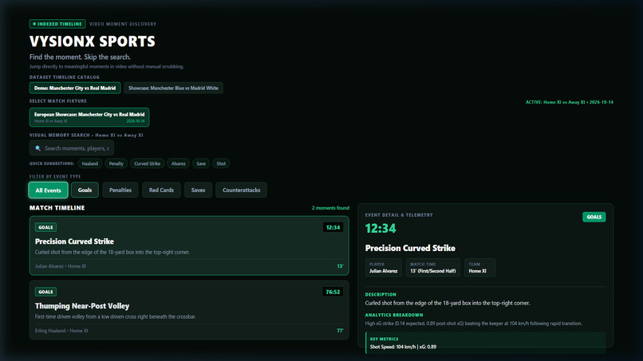This screenshot has height=361, width=643.
Task: Click the ACTIVE: Home XI vs Away XI status
Action: coord(569,102)
